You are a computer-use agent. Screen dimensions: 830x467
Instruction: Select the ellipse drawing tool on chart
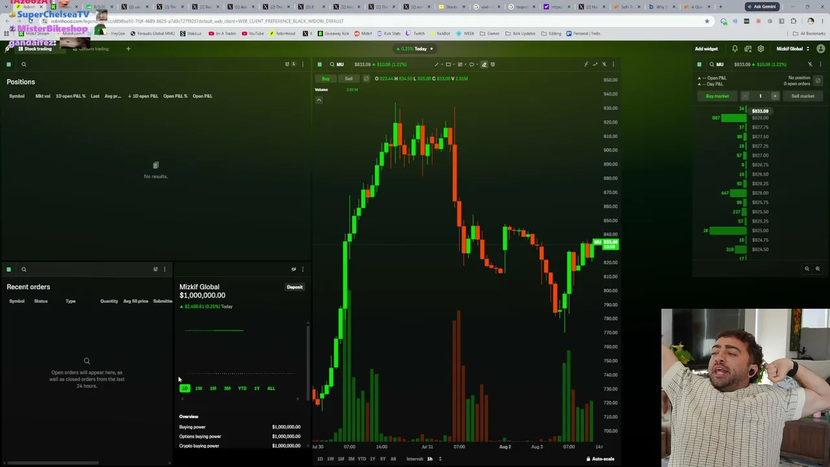(471, 64)
